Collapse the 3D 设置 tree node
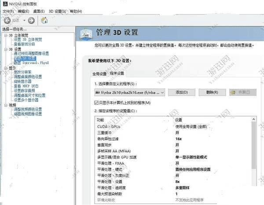Viewport: 264px width, 205px height. tap(6, 49)
